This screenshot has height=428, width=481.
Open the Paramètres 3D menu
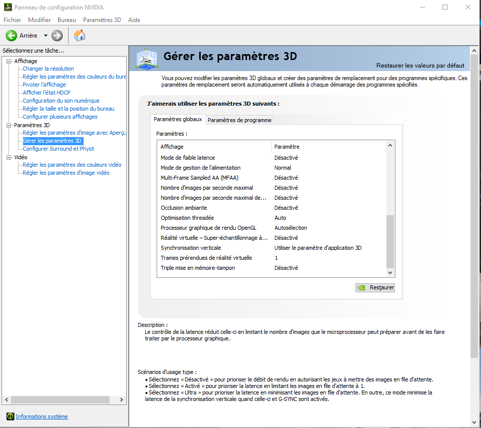click(x=102, y=20)
